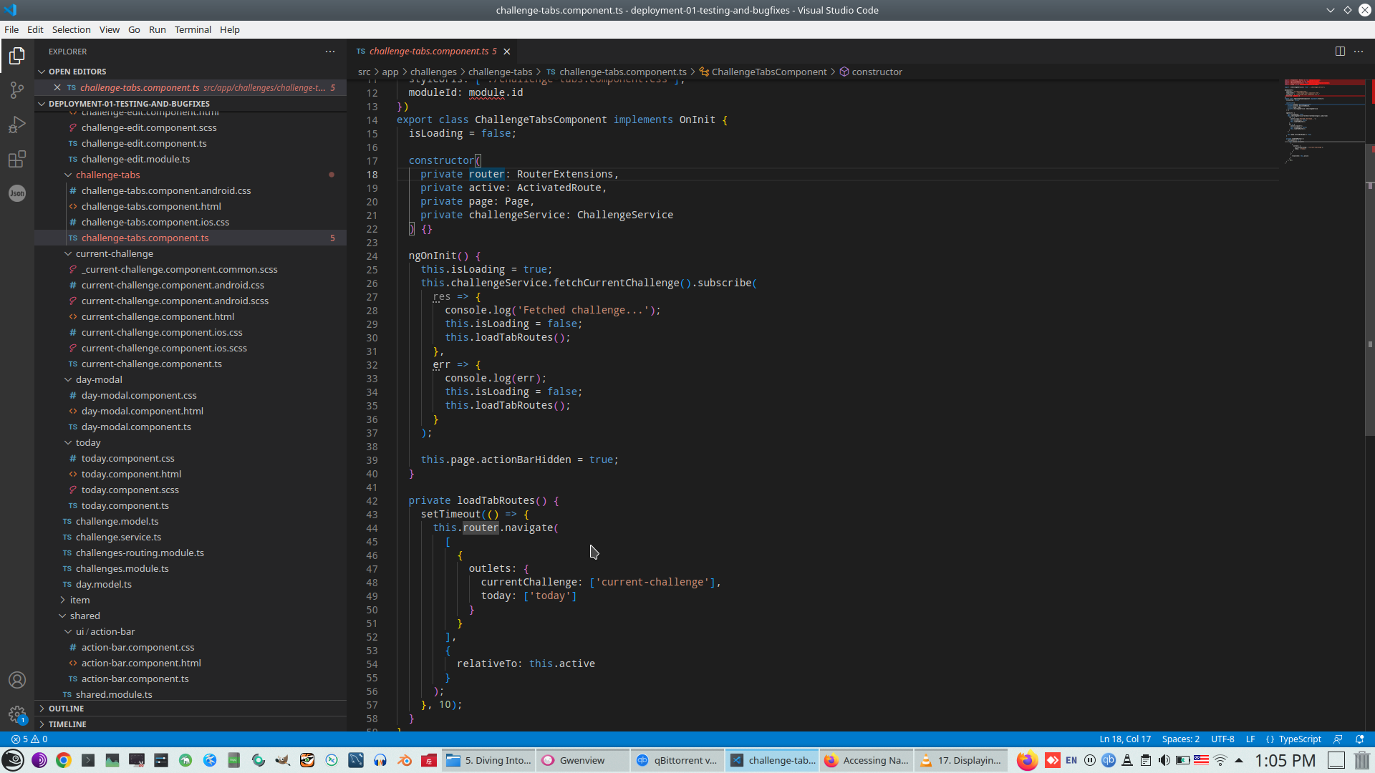1375x773 pixels.
Task: Change indentation via Spaces: 2
Action: coord(1180,739)
